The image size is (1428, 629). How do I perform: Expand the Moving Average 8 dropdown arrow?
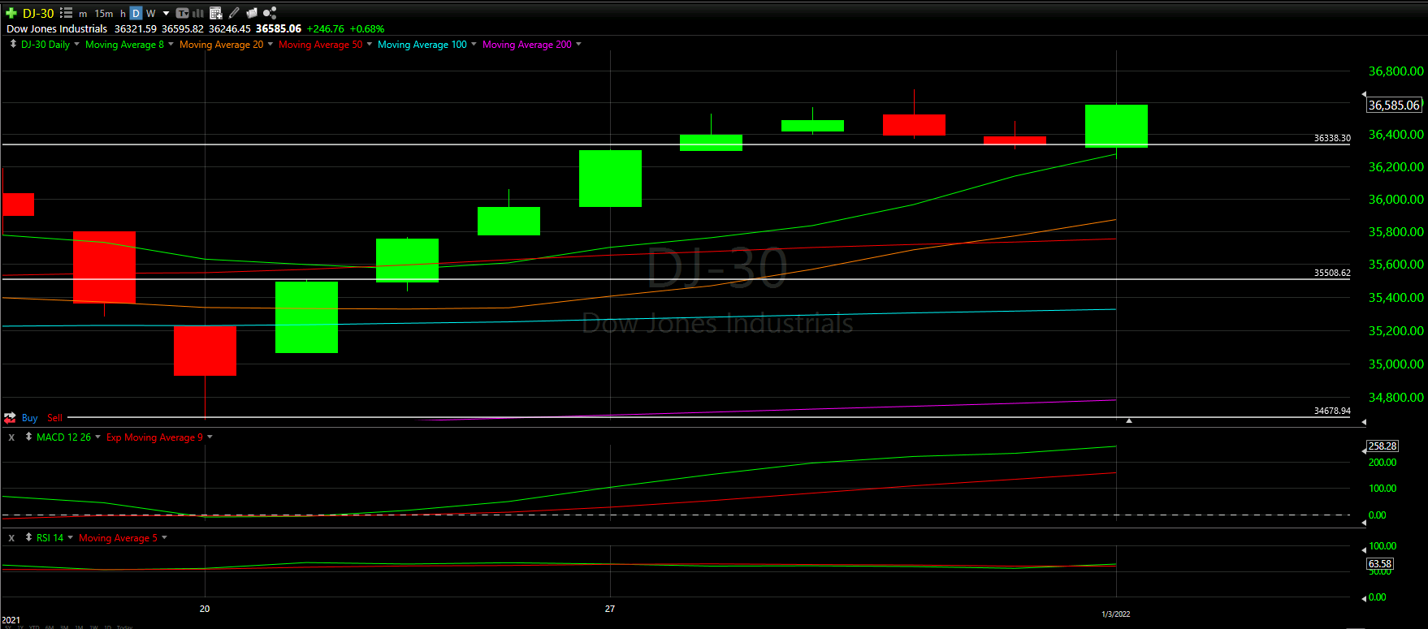pyautogui.click(x=171, y=44)
